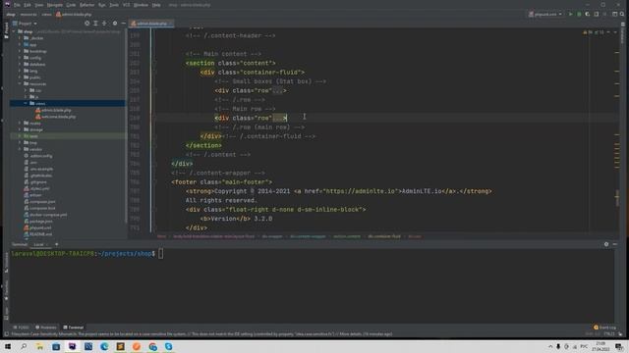Open the Terminal tool window button
Image resolution: width=629 pixels, height=353 pixels.
(73, 328)
